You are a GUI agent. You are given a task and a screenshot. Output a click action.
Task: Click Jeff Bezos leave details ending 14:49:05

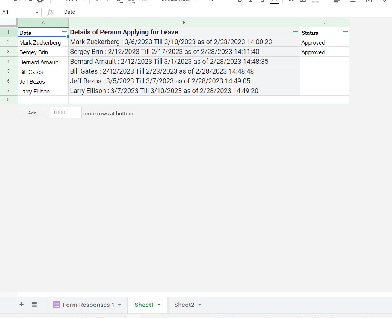(184, 81)
